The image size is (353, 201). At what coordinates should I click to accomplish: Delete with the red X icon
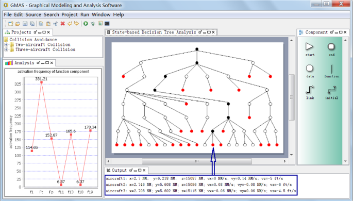[62, 23]
